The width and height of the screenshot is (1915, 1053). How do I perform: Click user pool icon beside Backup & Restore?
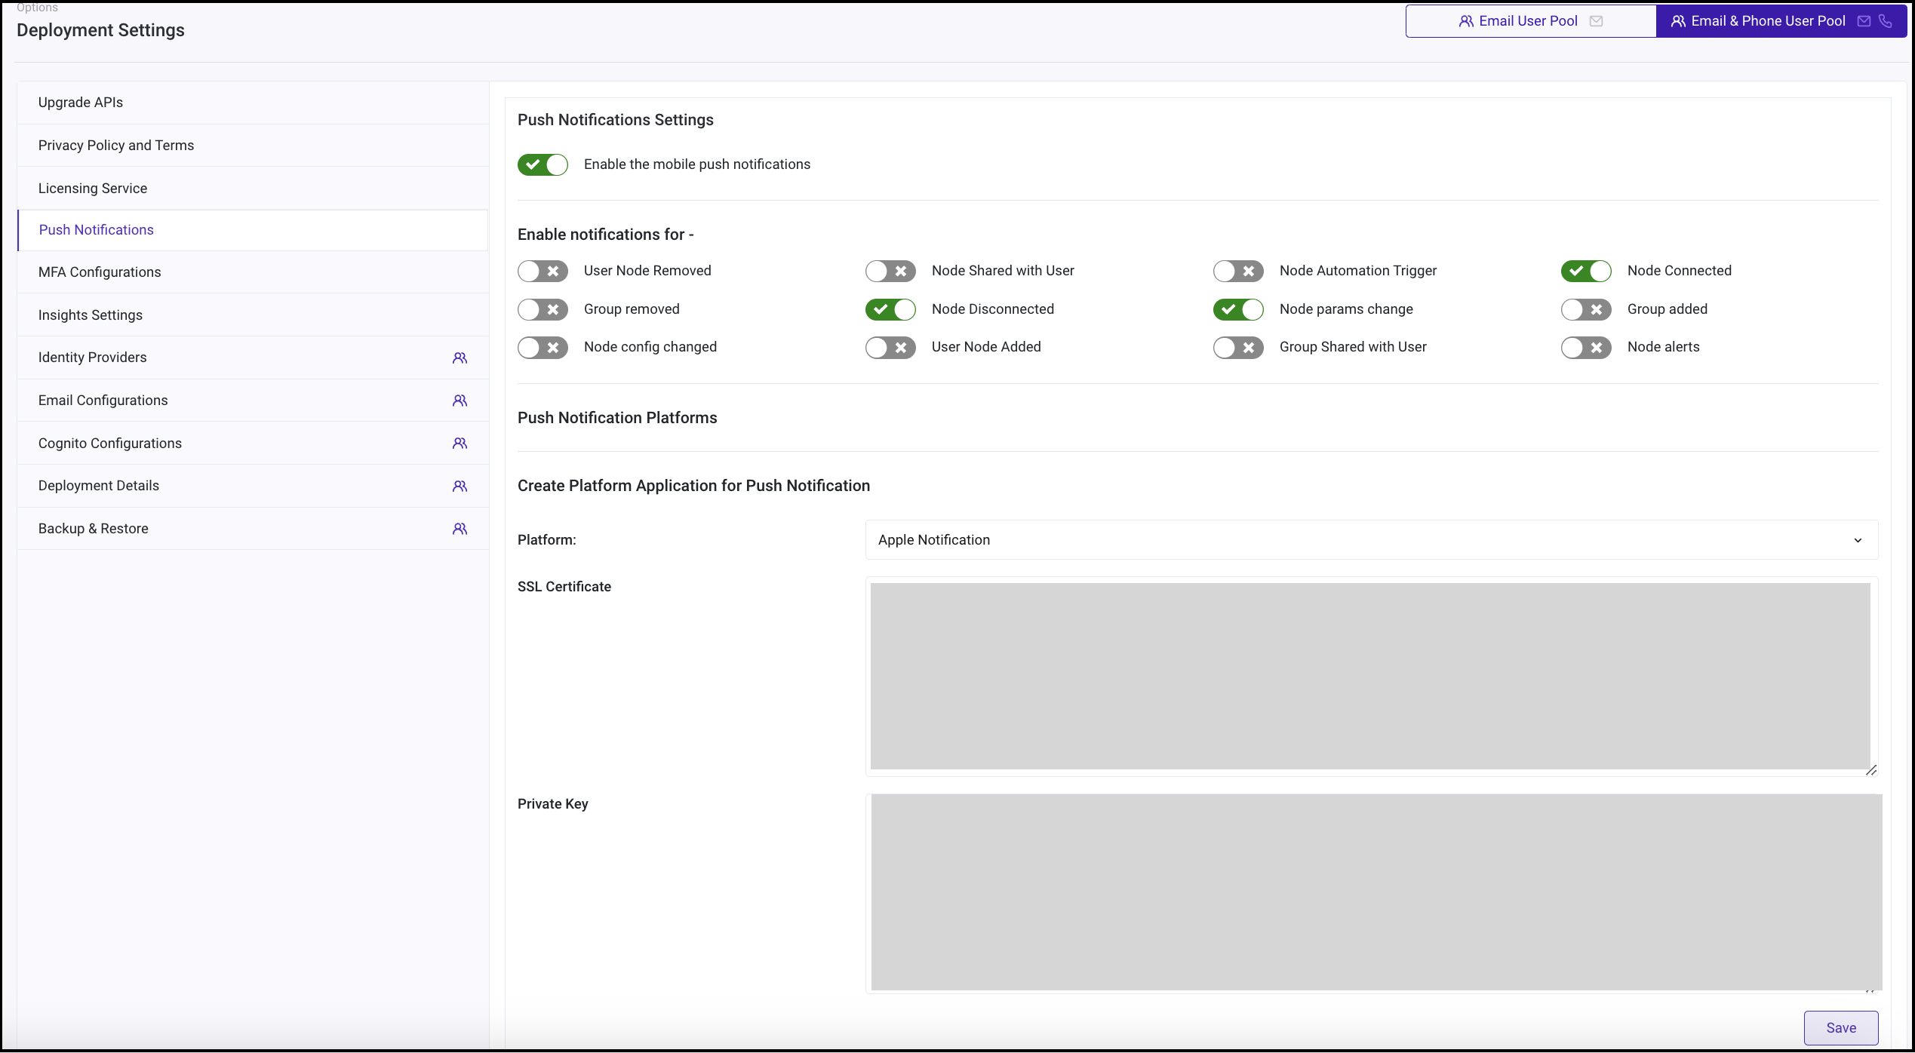(460, 530)
